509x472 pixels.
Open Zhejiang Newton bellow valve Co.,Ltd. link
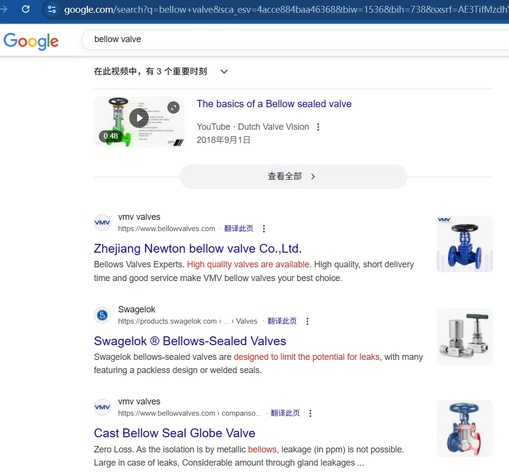198,249
